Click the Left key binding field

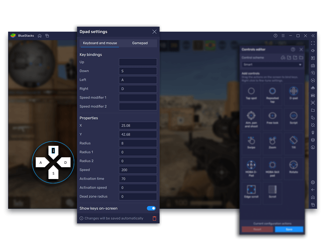[138, 80]
